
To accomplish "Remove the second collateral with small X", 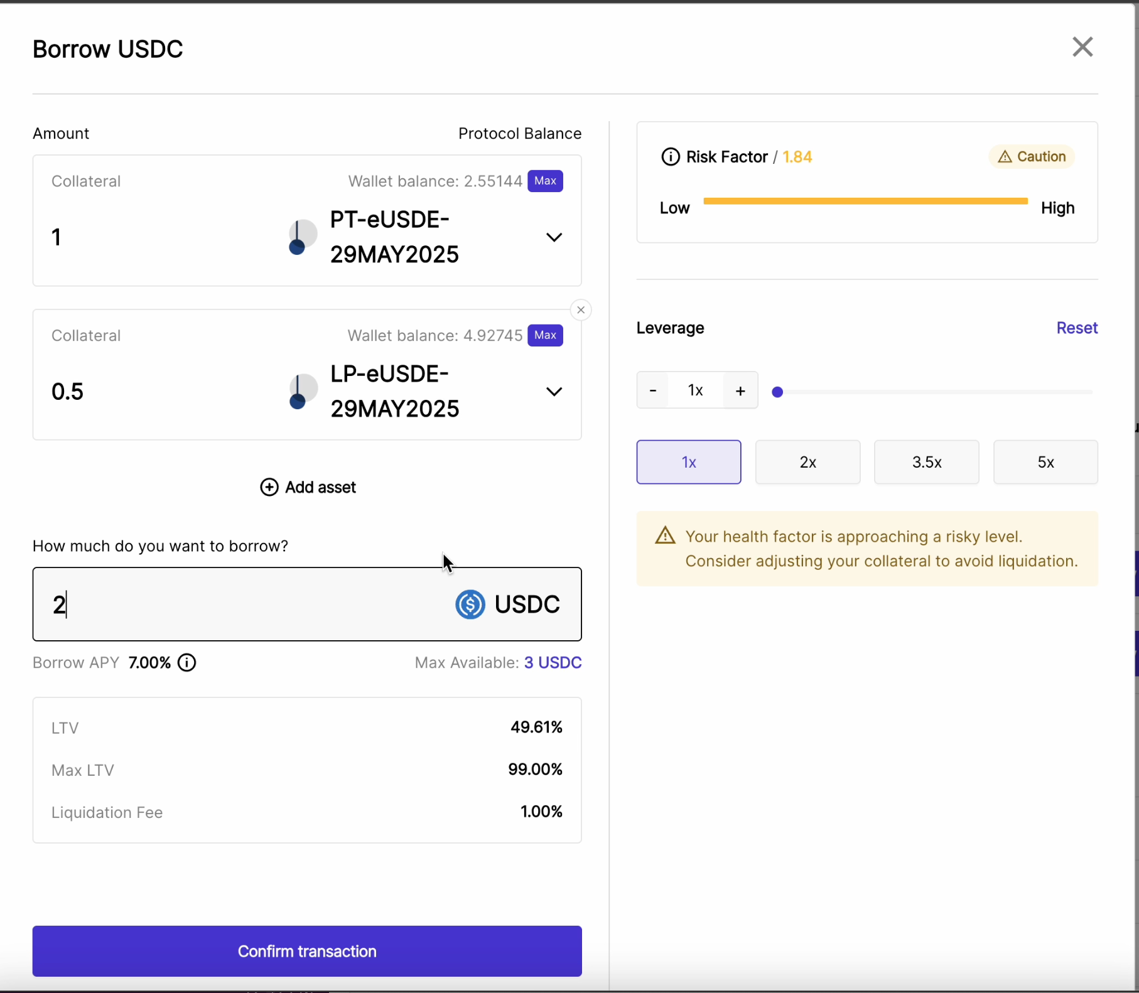I will click(581, 310).
